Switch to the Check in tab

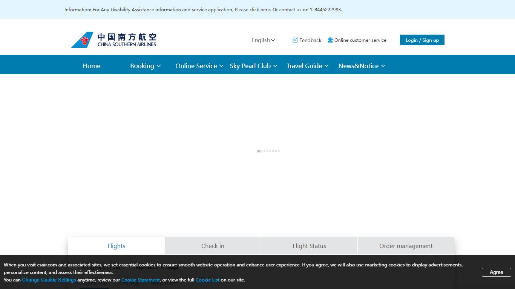(x=213, y=246)
